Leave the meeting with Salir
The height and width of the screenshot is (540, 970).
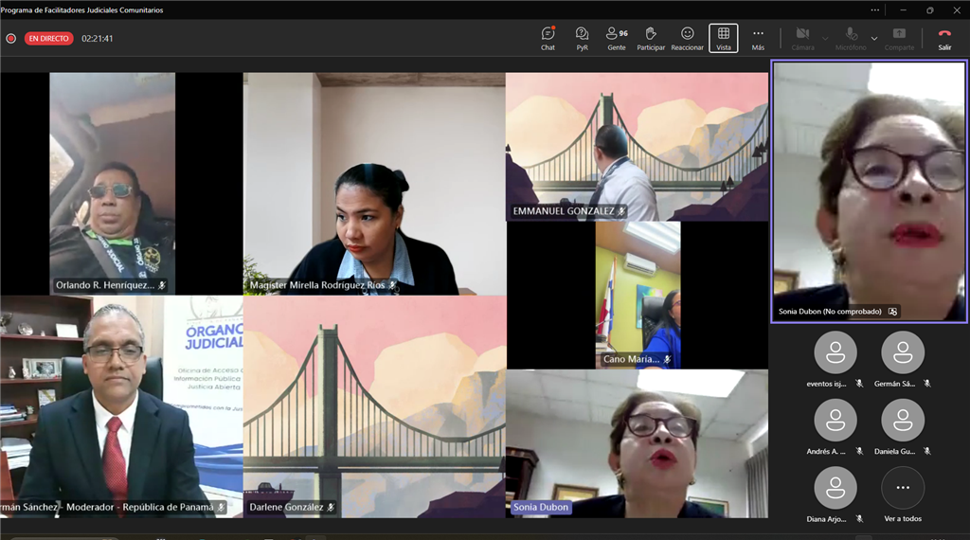(944, 38)
